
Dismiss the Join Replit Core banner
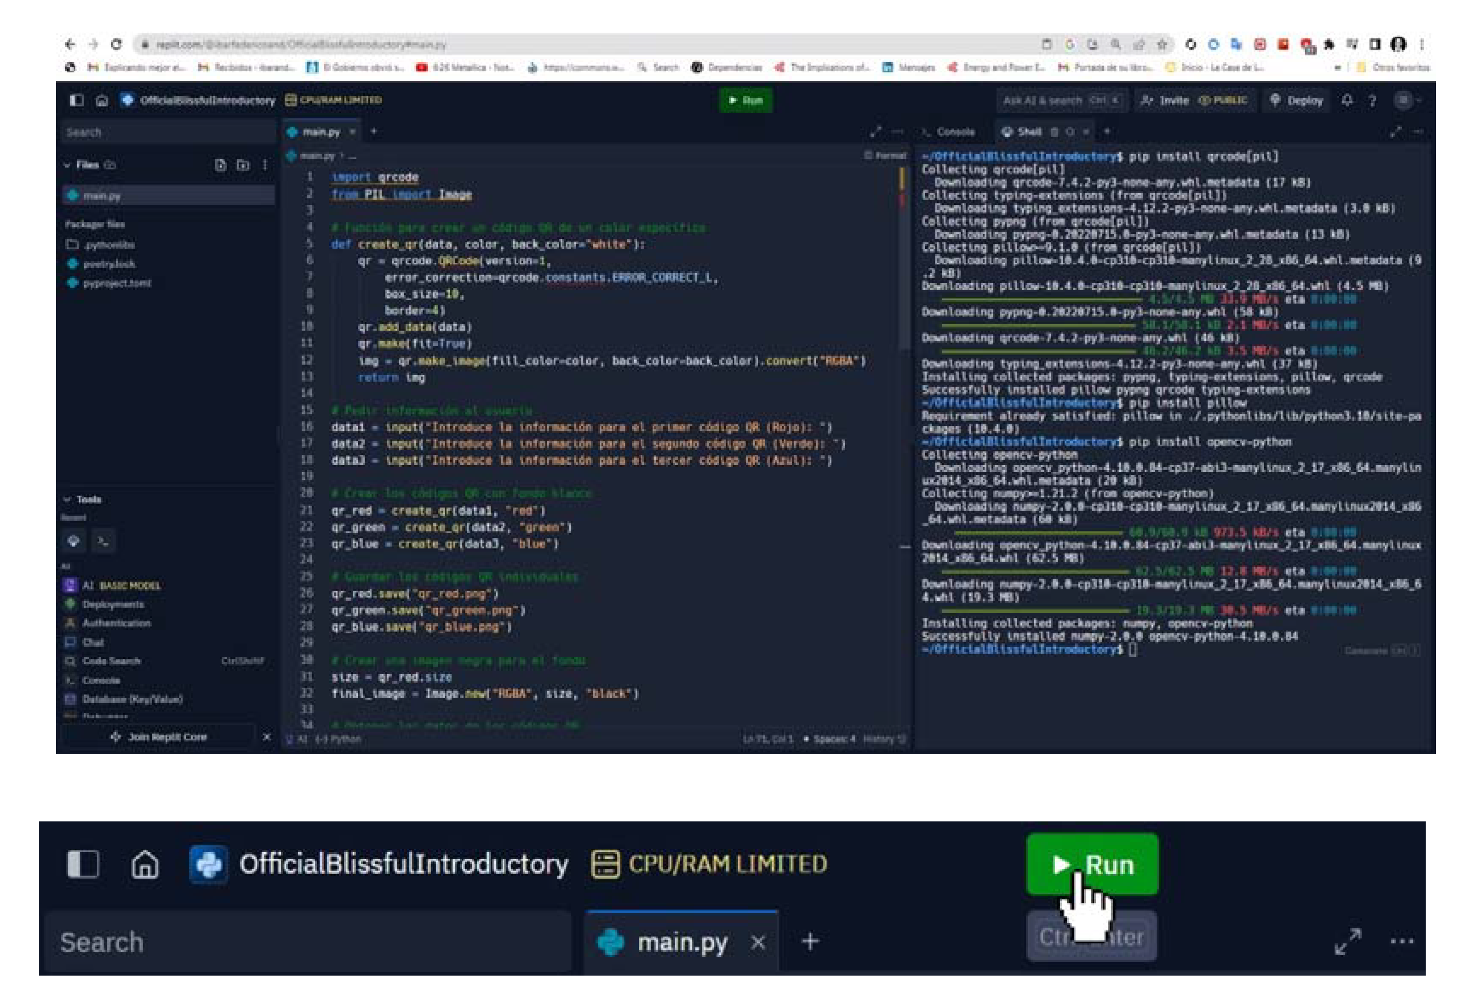[x=267, y=736]
